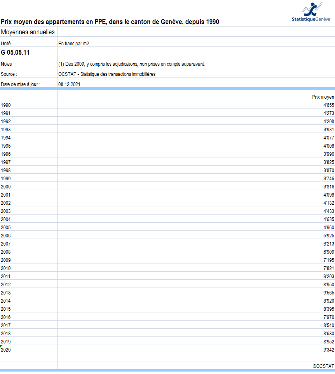The width and height of the screenshot is (335, 374).
Task: Select the value 3'870 for 1998
Action: click(329, 170)
